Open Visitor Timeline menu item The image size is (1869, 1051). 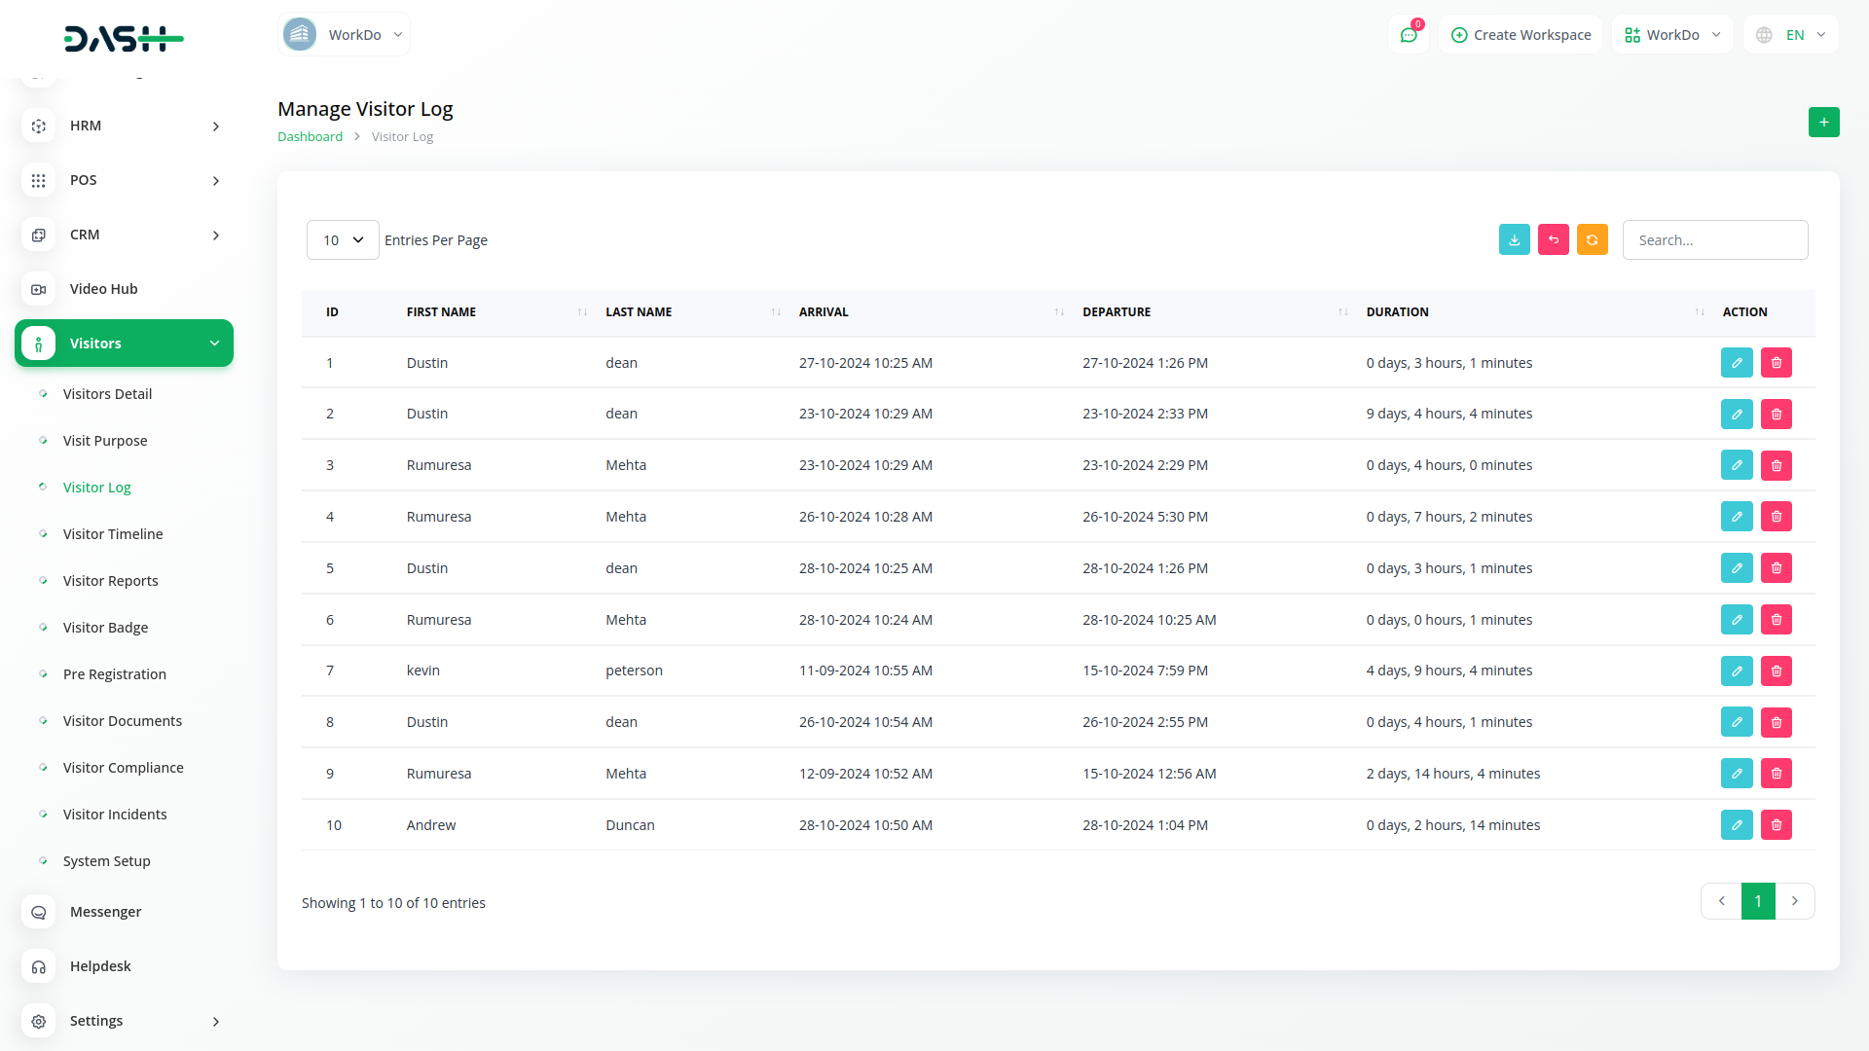click(x=113, y=534)
